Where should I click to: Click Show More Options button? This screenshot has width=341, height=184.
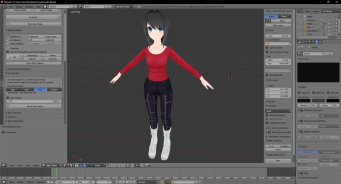pos(34,63)
